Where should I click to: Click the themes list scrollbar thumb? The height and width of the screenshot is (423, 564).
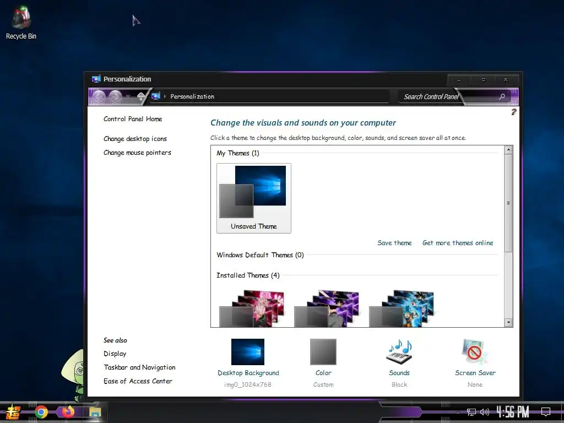(x=508, y=203)
